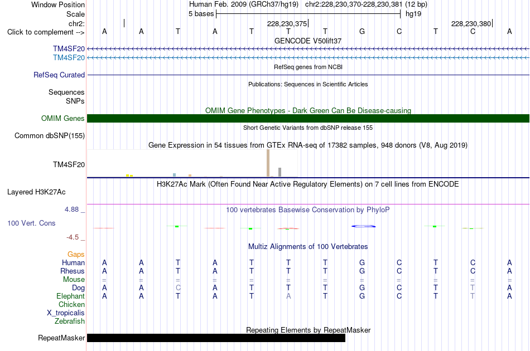The height and width of the screenshot is (351, 530).
Task: Click the dark blue TM4SF20 GENCODE track label
Action: pyautogui.click(x=69, y=49)
